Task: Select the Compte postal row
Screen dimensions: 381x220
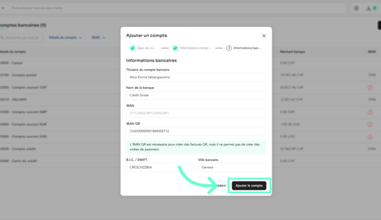Action: [x=191, y=75]
